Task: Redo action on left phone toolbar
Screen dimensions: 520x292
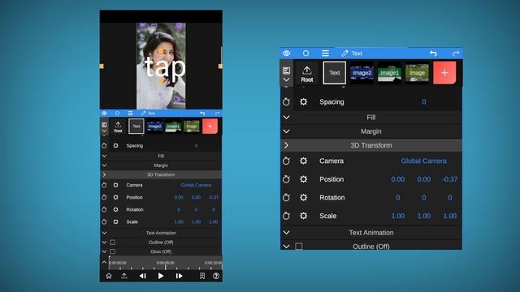Action: coord(218,114)
